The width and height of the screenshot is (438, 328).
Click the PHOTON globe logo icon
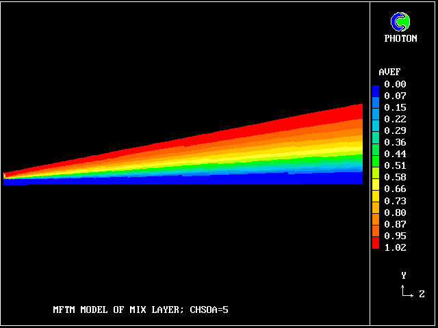[400, 23]
